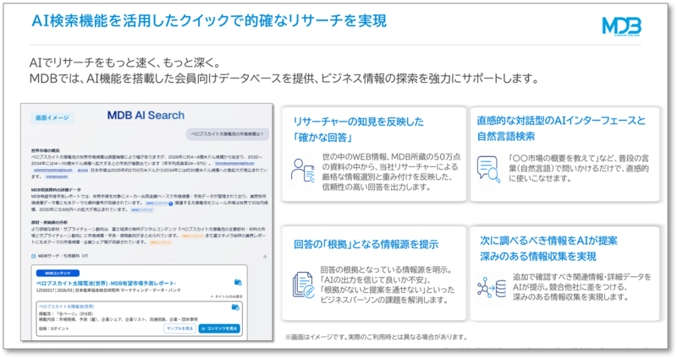The width and height of the screenshot is (677, 358).
Task: Click the paragraph starting 「〇〇市場の概要を教えて」など
Action: pos(579,168)
